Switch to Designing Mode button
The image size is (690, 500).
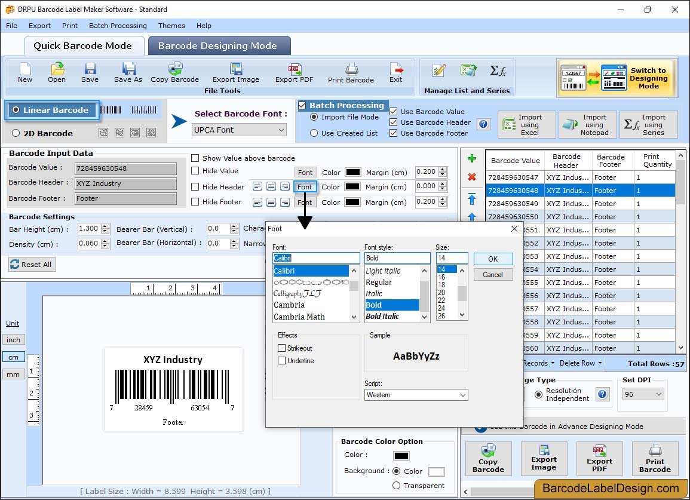[x=616, y=78]
